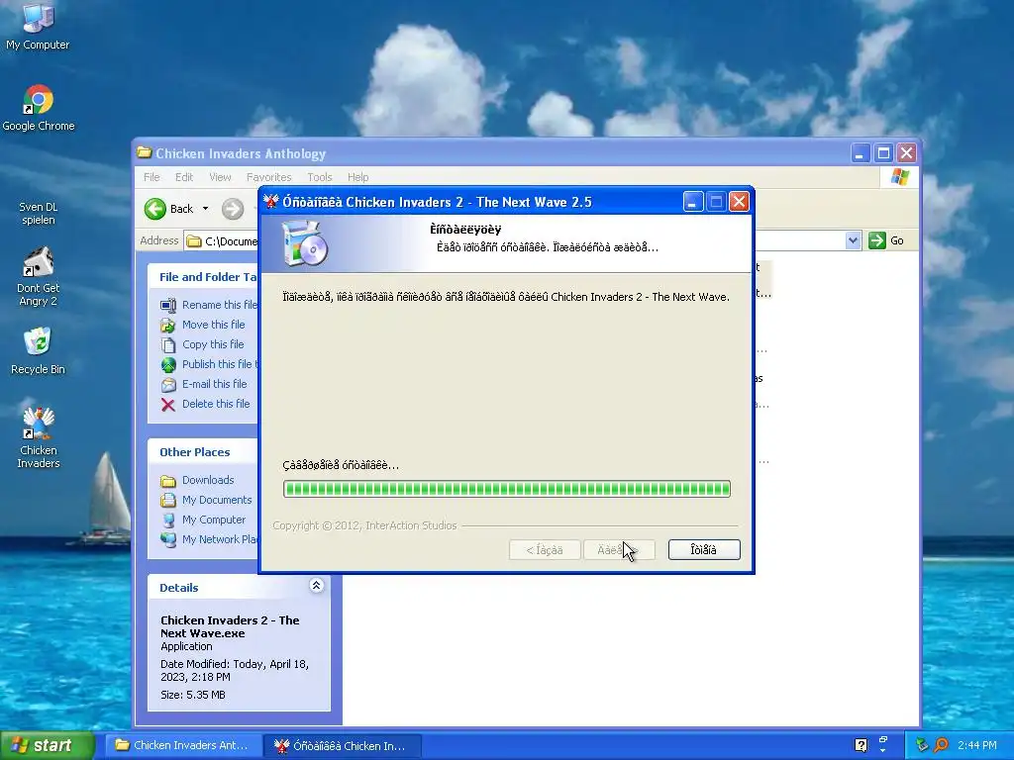Click the disabled installer Next button

(619, 550)
